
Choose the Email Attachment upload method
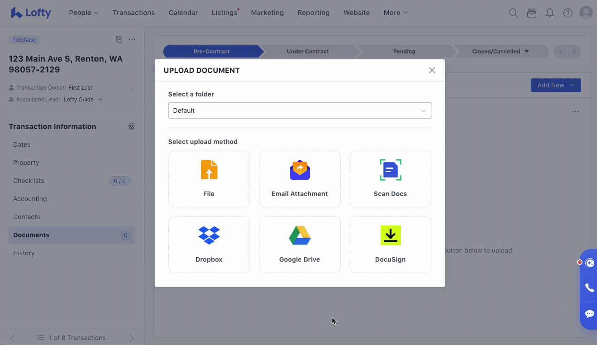299,179
